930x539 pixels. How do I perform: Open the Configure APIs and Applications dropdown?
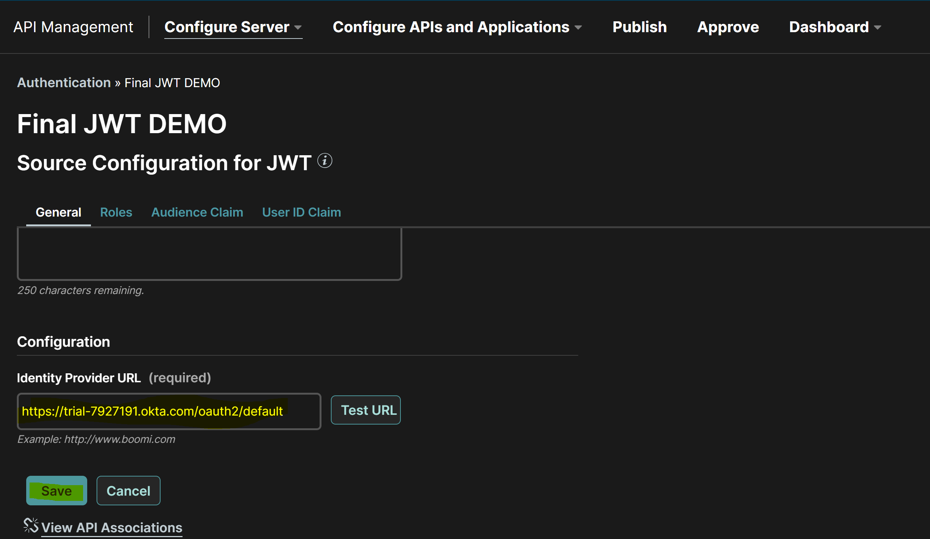click(451, 27)
